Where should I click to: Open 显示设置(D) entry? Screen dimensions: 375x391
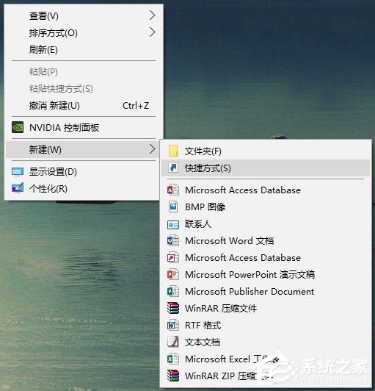click(84, 172)
